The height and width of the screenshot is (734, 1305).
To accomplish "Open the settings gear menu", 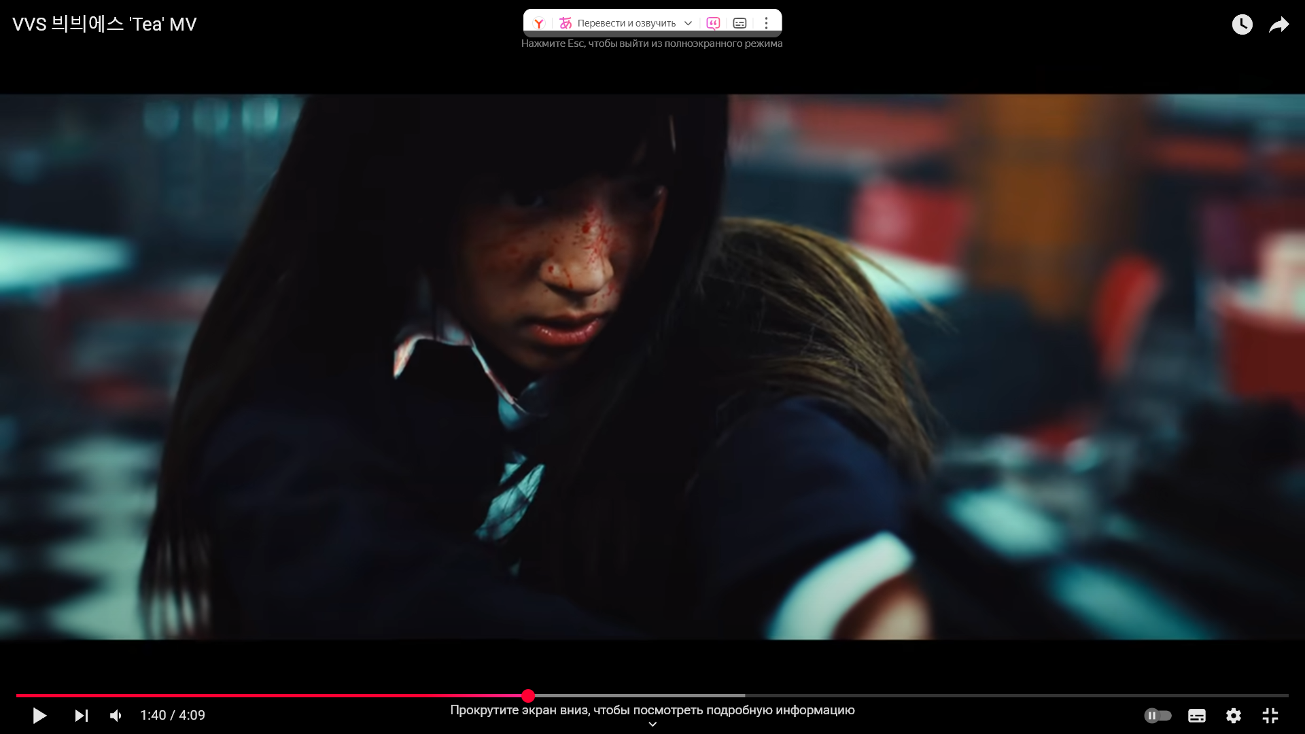I will (1233, 716).
